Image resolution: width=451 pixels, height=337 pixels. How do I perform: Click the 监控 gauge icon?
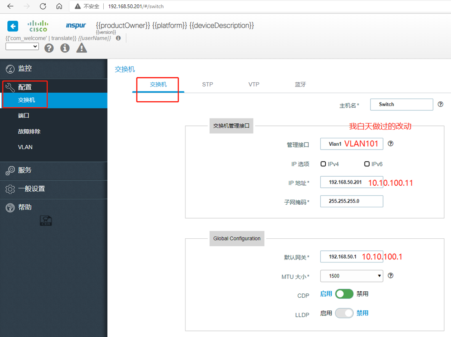pos(10,69)
